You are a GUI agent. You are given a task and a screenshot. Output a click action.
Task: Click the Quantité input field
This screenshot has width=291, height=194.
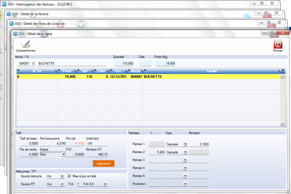124,63
